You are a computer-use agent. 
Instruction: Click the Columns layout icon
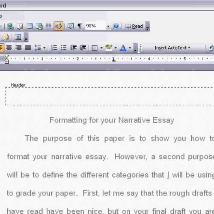[x=48, y=26]
